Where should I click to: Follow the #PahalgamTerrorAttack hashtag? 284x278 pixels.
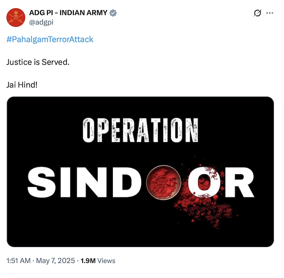tap(50, 39)
